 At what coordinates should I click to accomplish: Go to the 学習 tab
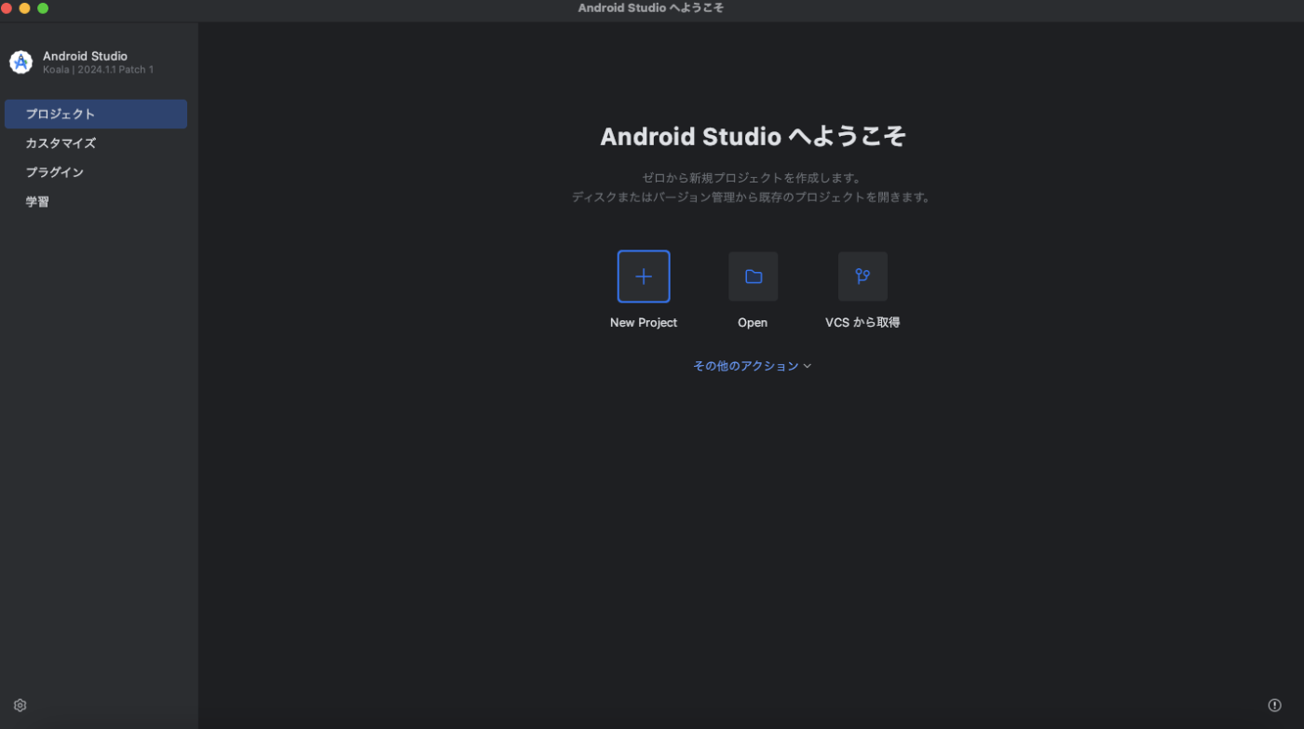click(96, 201)
